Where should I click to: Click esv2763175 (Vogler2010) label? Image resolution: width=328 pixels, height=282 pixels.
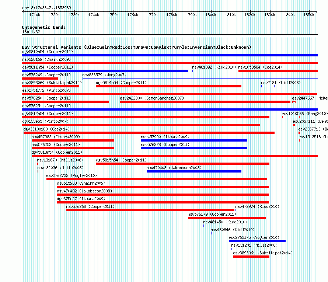pyautogui.click(x=254, y=237)
